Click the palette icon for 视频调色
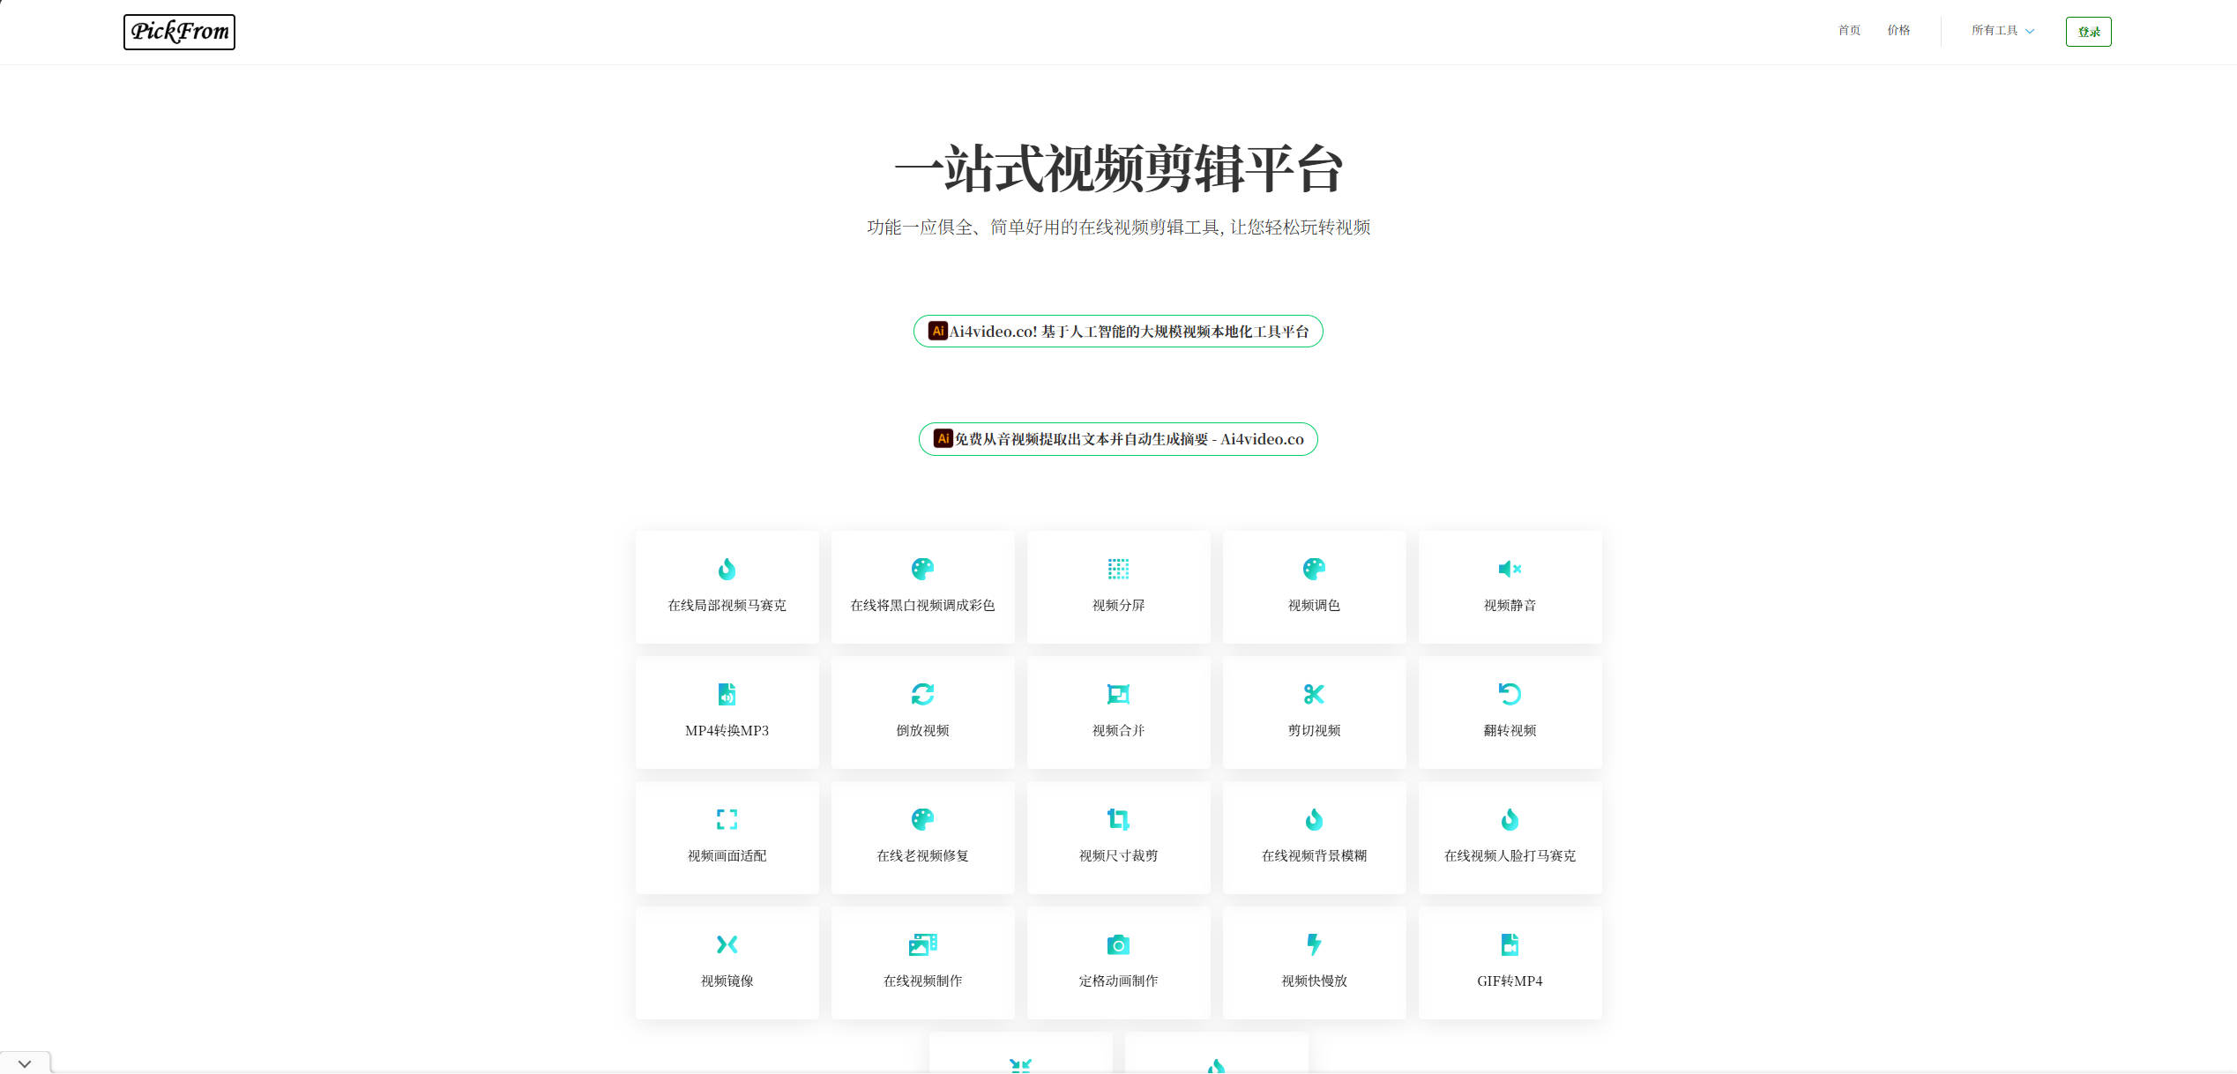This screenshot has height=1074, width=2237. point(1314,569)
